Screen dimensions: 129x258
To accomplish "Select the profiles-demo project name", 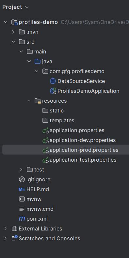I will [x=38, y=22].
